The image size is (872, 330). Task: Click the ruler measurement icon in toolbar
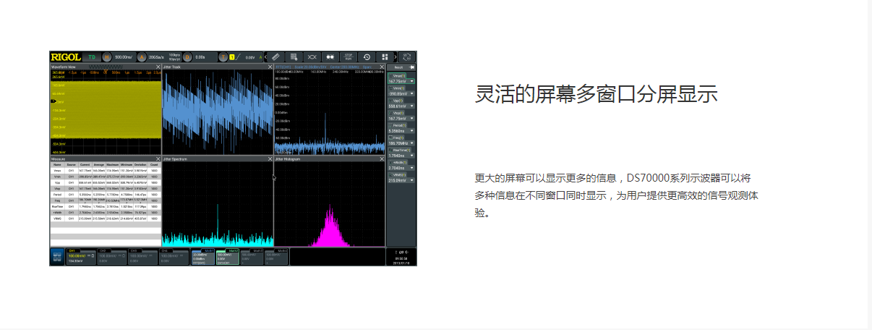tap(275, 56)
